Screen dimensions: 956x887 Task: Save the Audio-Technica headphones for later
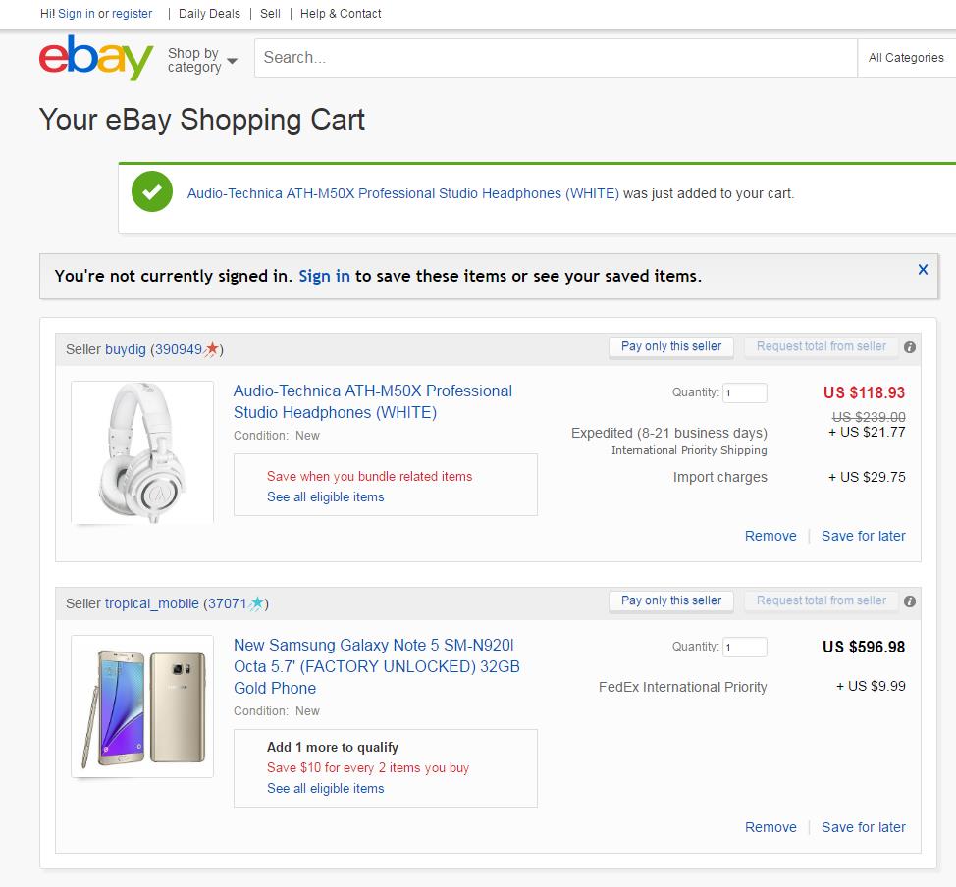(x=863, y=536)
